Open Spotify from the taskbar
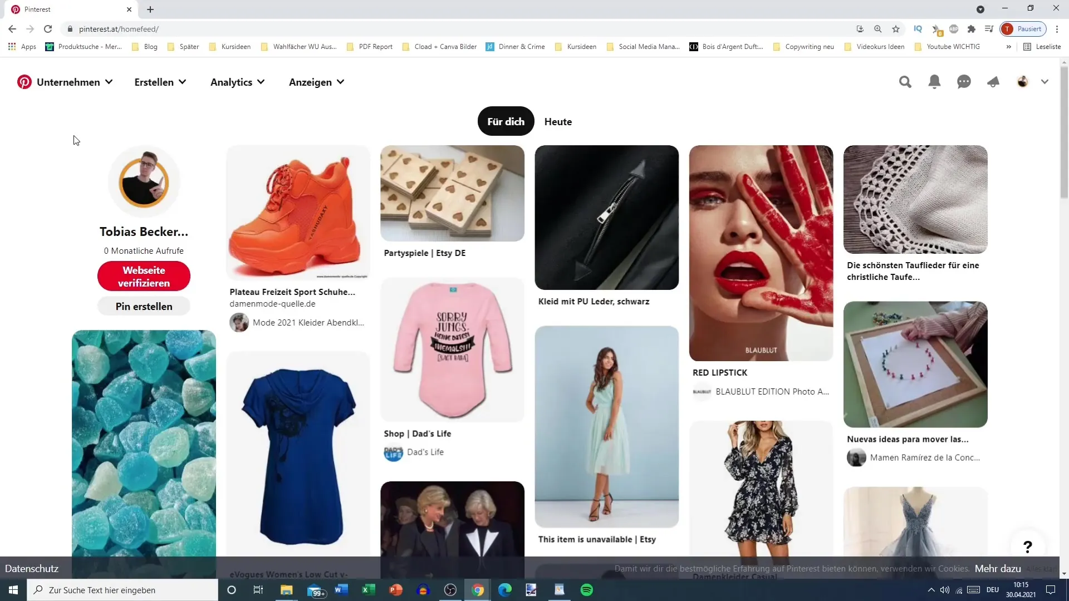This screenshot has width=1069, height=601. pos(587,590)
